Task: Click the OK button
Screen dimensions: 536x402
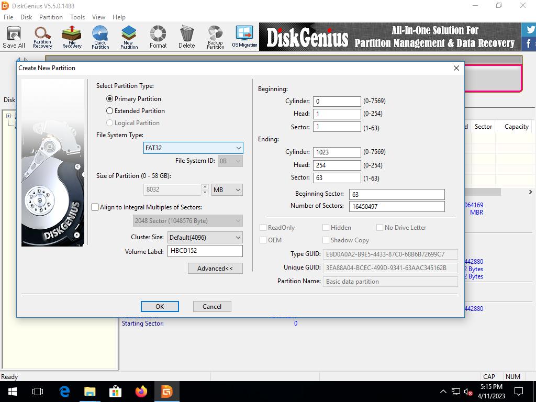Action: (160, 307)
